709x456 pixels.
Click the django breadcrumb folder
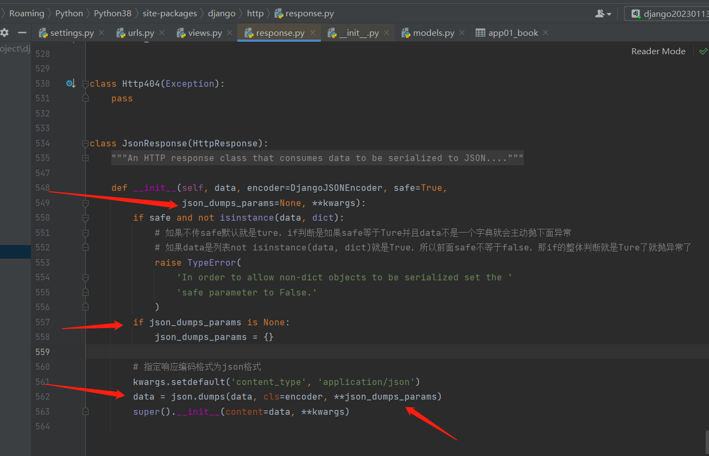coord(221,14)
